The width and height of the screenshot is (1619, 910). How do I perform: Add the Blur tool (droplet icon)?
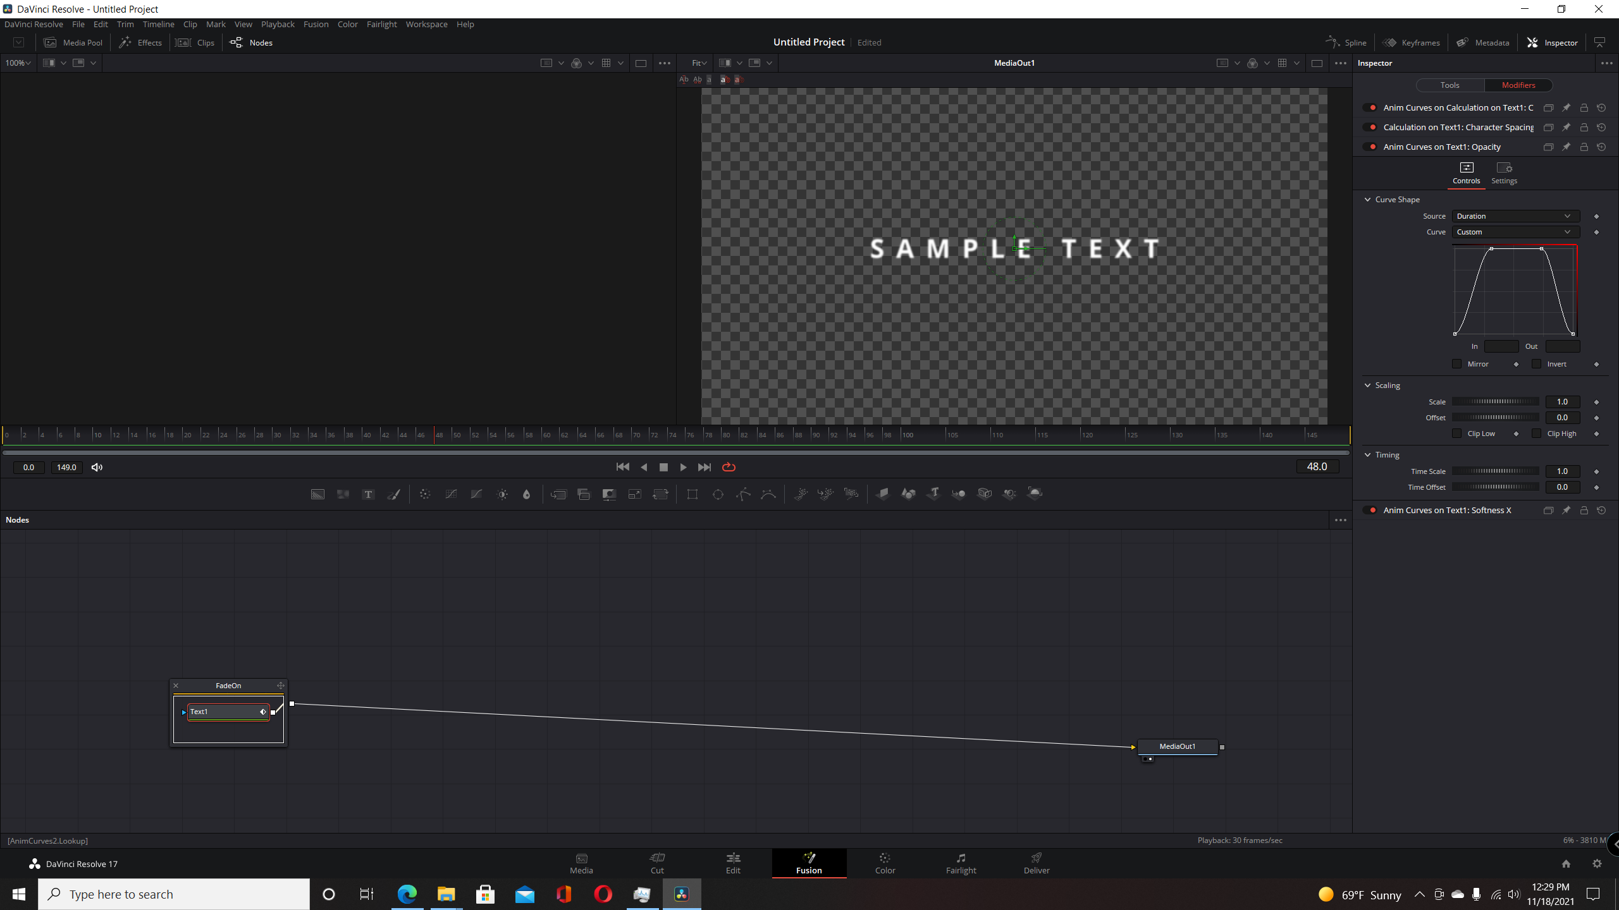click(x=526, y=494)
